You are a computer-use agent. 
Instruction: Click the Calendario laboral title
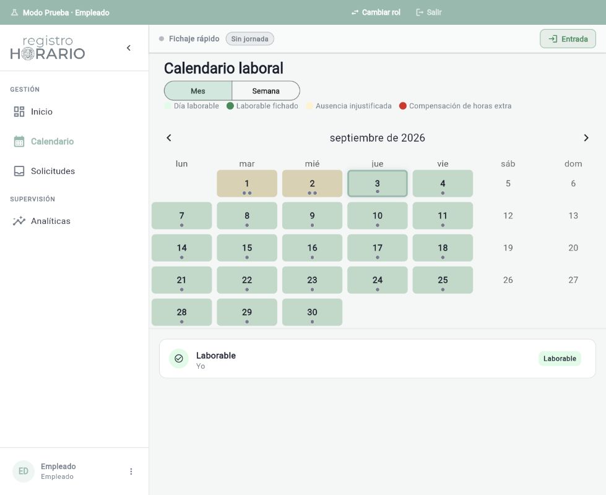pyautogui.click(x=223, y=69)
